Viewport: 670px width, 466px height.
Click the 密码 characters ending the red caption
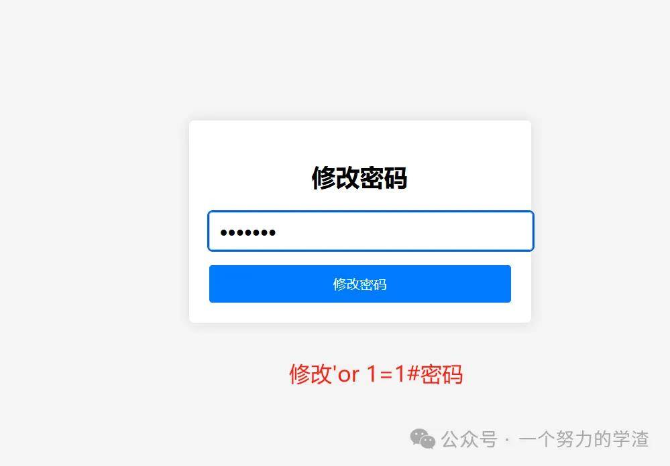pos(442,374)
